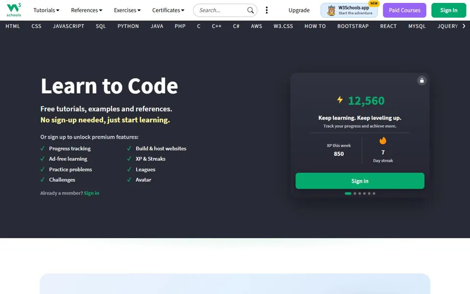470x294 pixels.
Task: Select the last carousel dot
Action: tap(374, 194)
